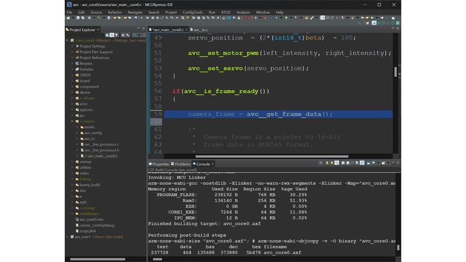This screenshot has height=262, width=466.
Task: Open the Refactor menu
Action: tap(115, 12)
